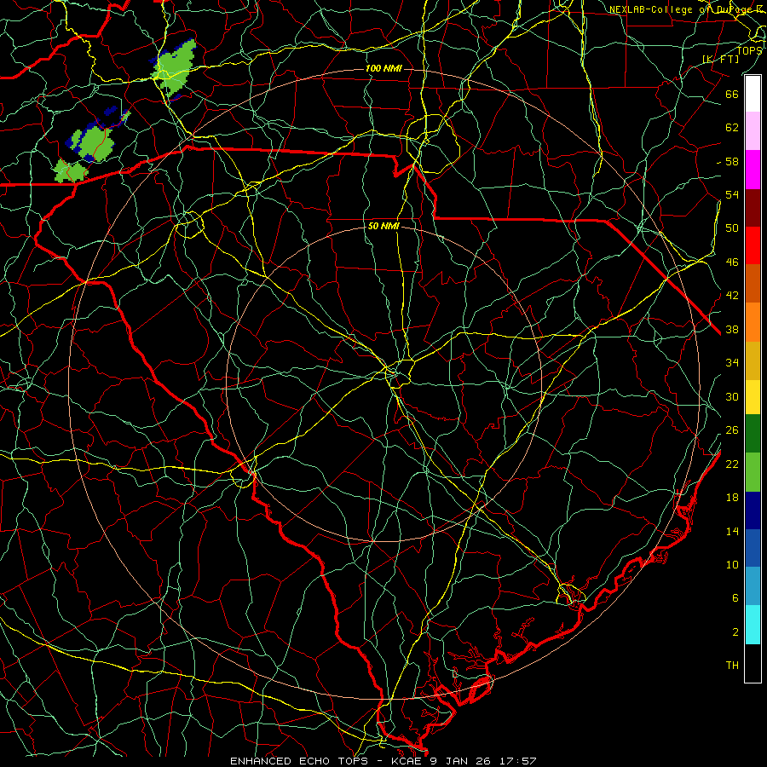The height and width of the screenshot is (767, 767).
Task: Click the southernmost small green echo cell
Action: click(x=71, y=171)
